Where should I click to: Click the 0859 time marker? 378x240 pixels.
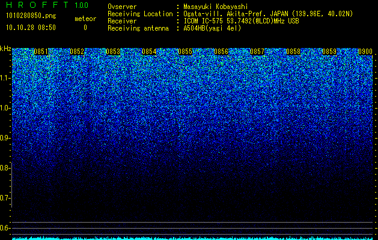pos(329,52)
